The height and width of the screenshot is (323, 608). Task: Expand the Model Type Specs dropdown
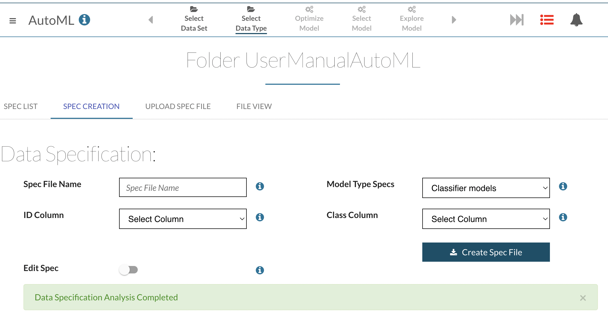(486, 188)
